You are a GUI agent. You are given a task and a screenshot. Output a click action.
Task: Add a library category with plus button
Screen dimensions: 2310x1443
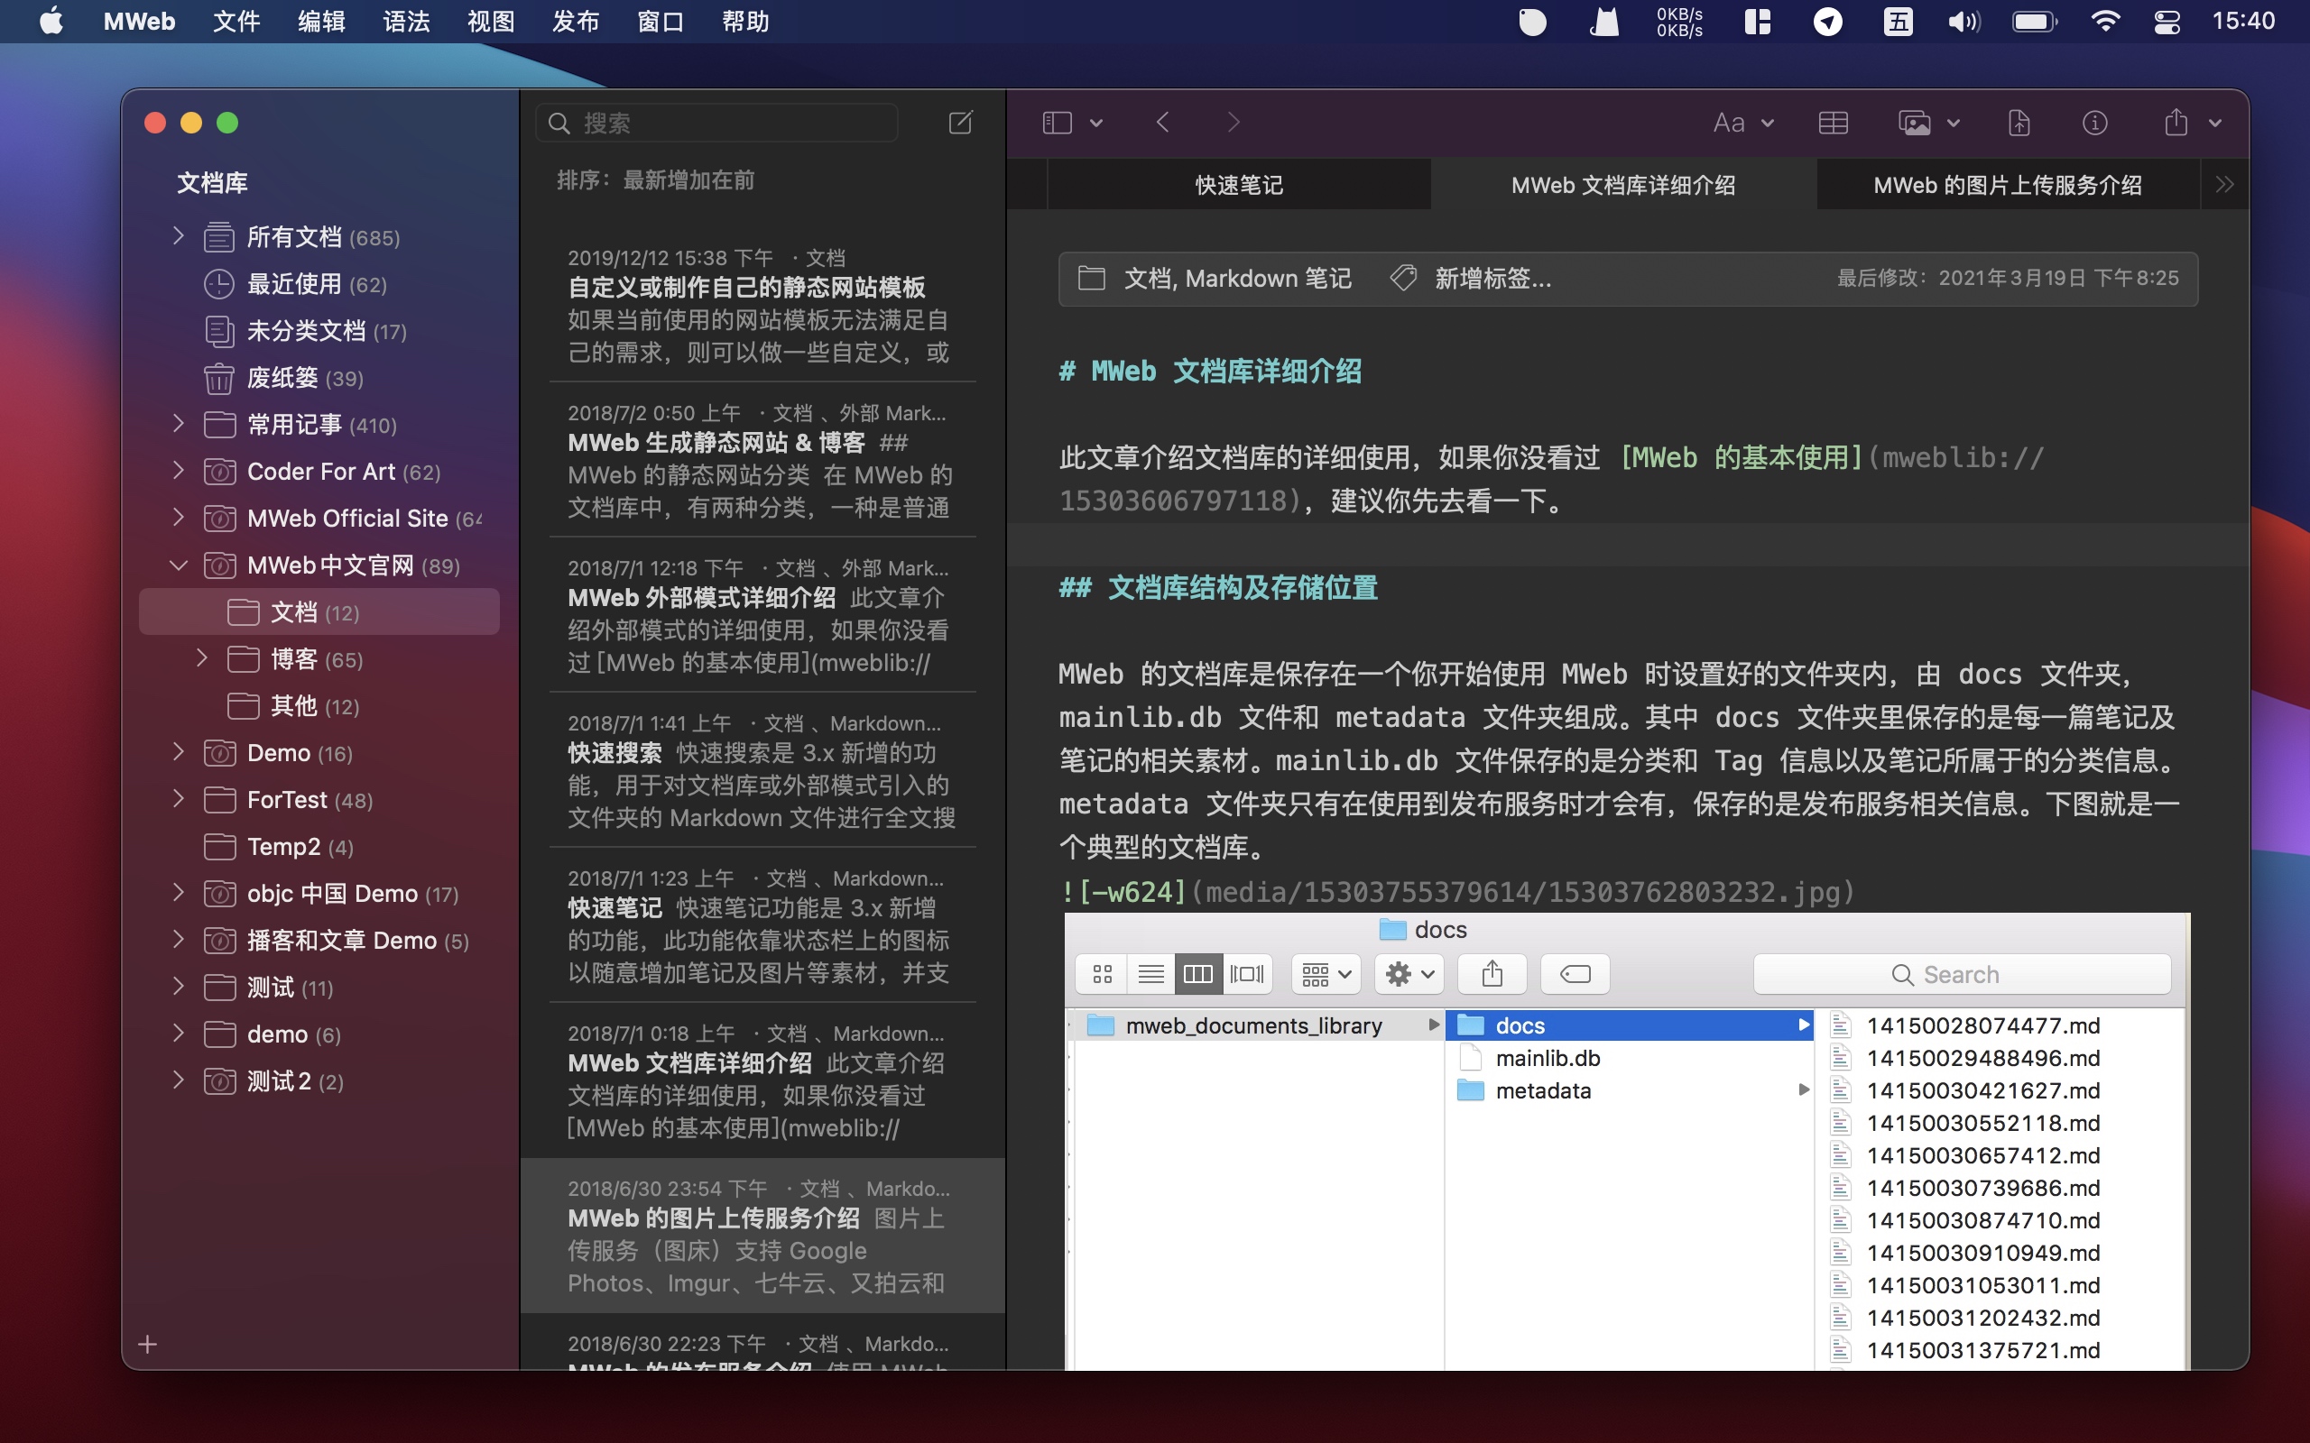148,1344
